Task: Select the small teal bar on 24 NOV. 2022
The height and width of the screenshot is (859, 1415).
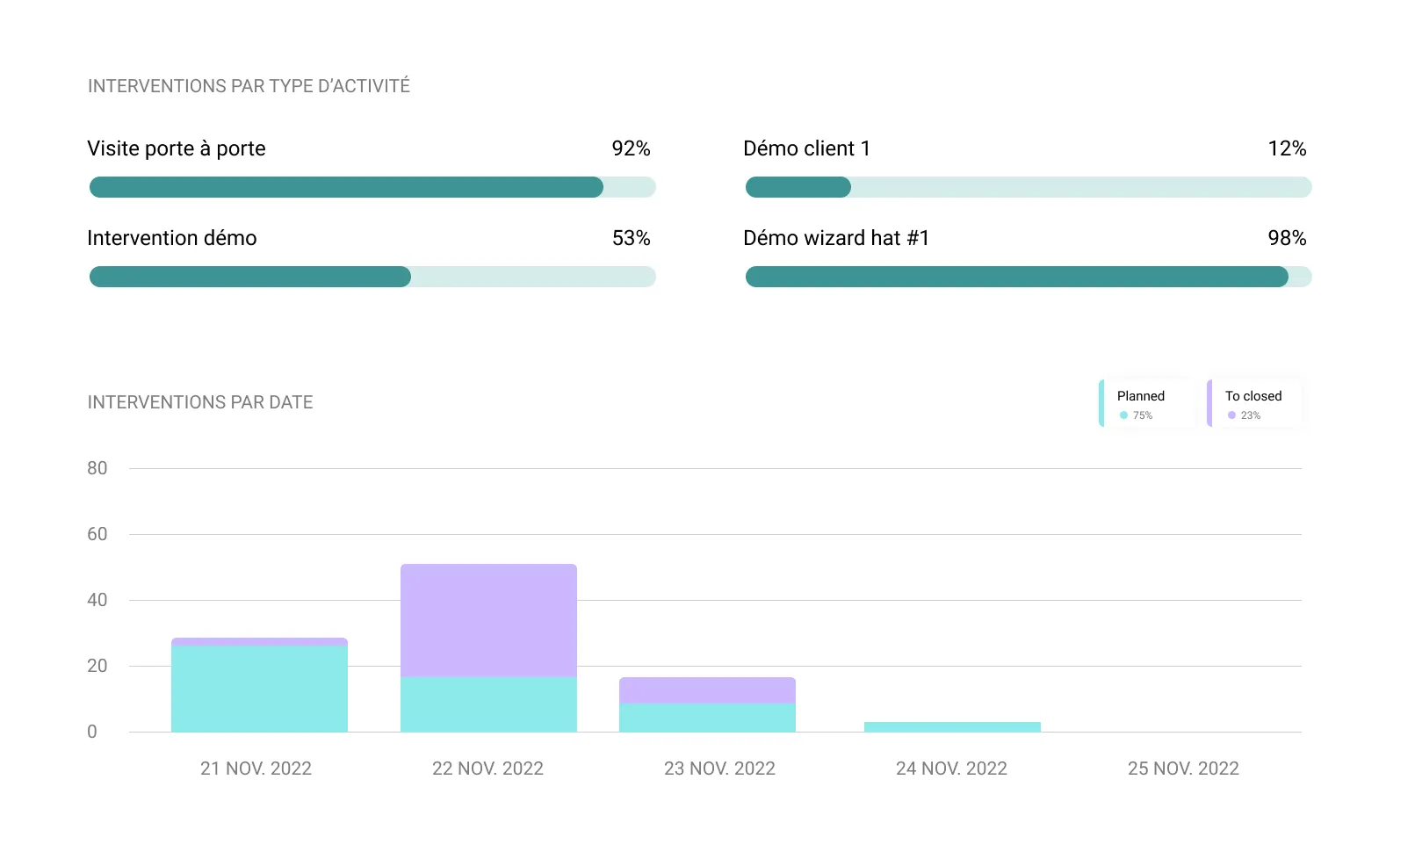Action: coord(951,725)
